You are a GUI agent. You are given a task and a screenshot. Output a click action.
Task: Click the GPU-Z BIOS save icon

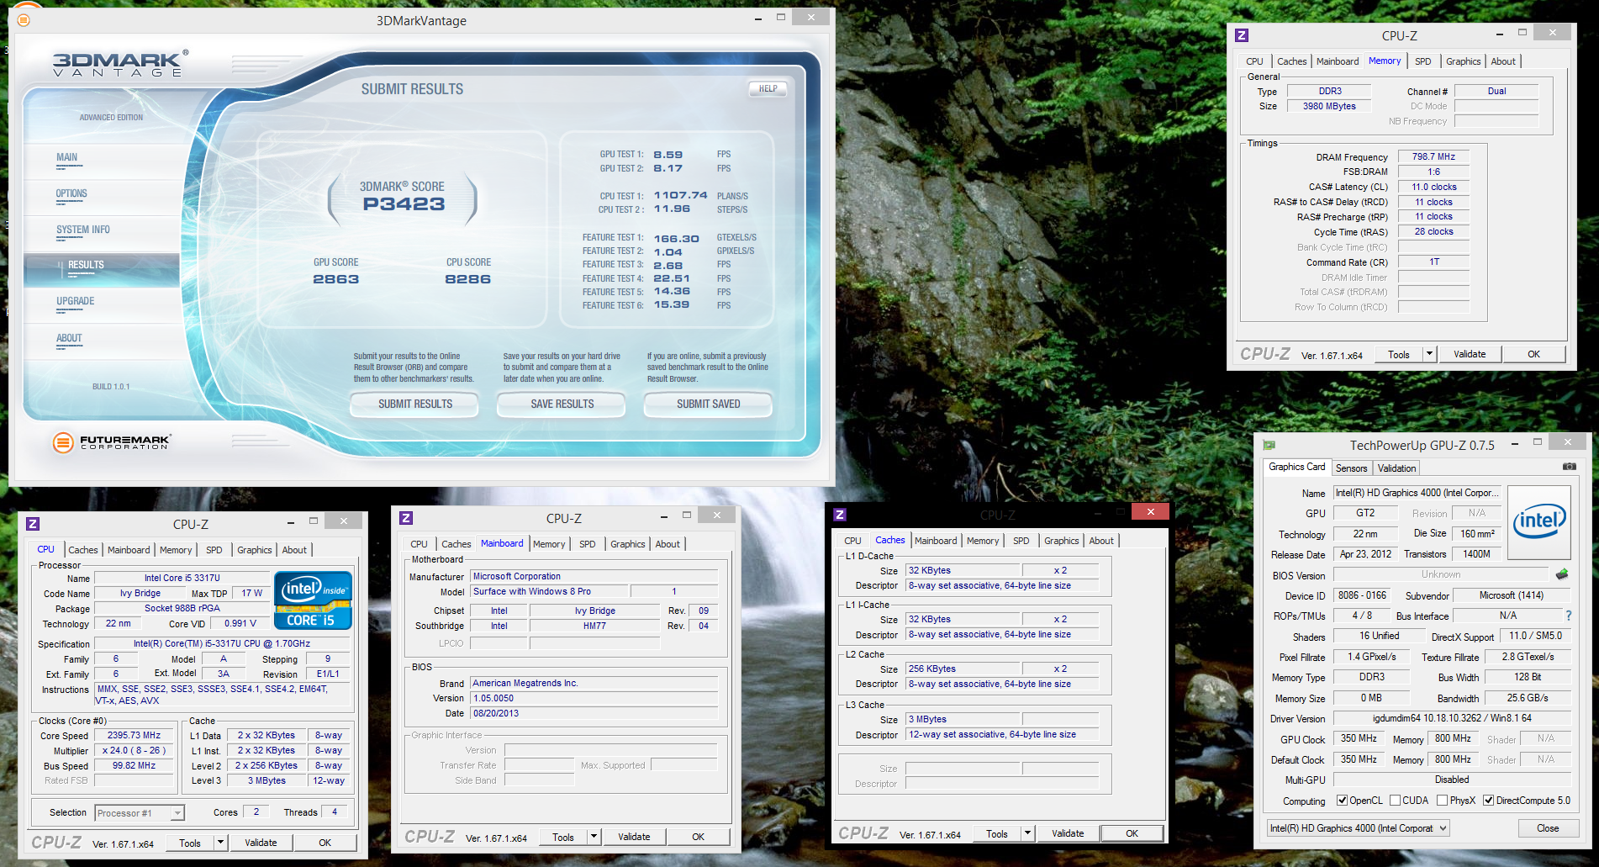[1562, 574]
